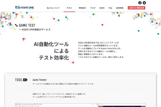Screen dimensions: 161x107
Task: Click the TOOL 1 badge
Action: pos(21,80)
